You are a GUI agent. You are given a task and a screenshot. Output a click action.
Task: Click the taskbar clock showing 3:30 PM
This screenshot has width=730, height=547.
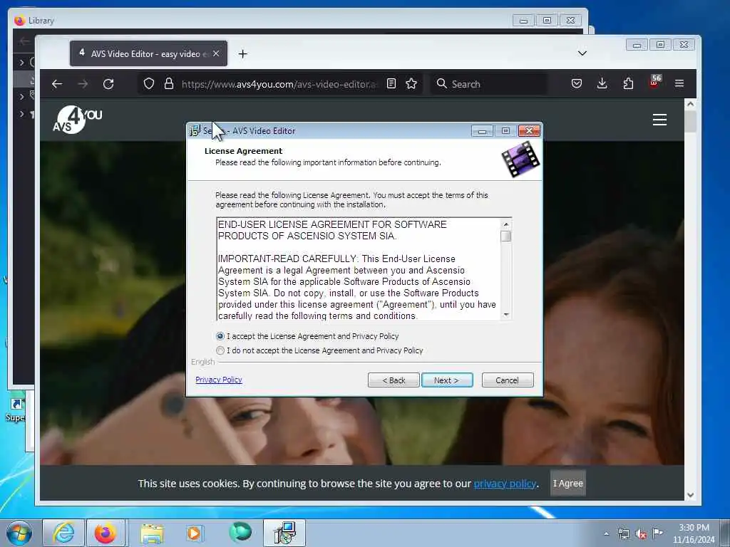tap(694, 533)
